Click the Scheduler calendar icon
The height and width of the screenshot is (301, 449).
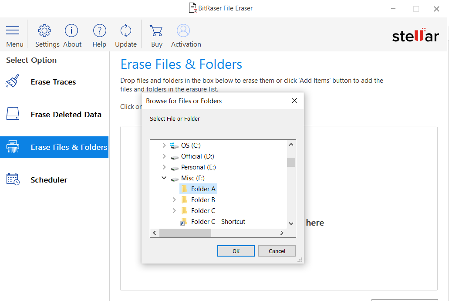(13, 179)
